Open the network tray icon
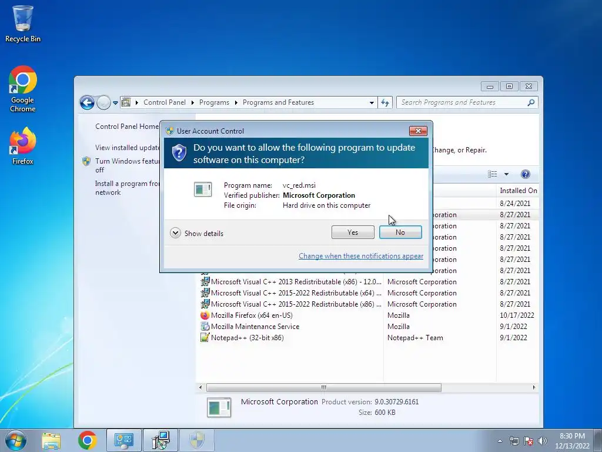 coord(514,441)
